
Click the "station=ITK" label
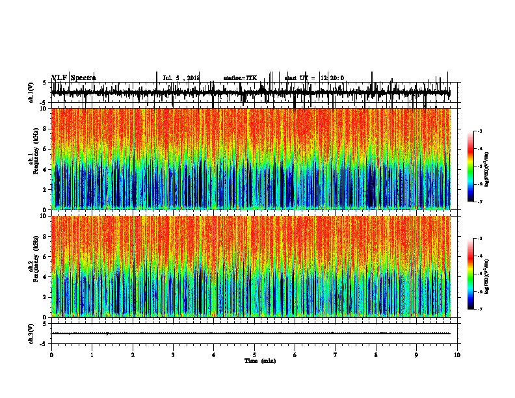pyautogui.click(x=240, y=78)
